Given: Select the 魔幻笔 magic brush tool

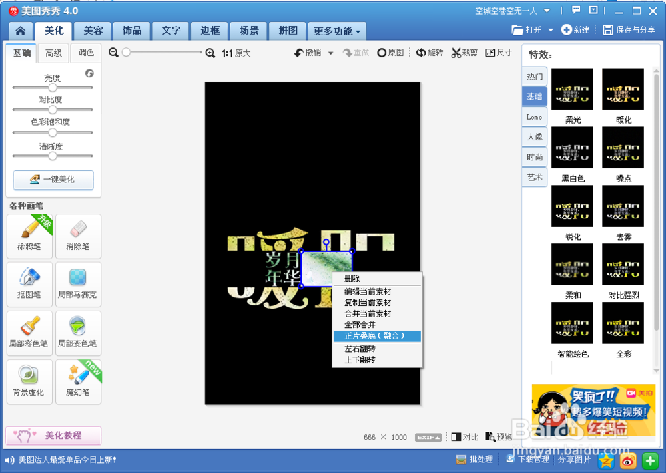Looking at the screenshot, I should pyautogui.click(x=78, y=382).
